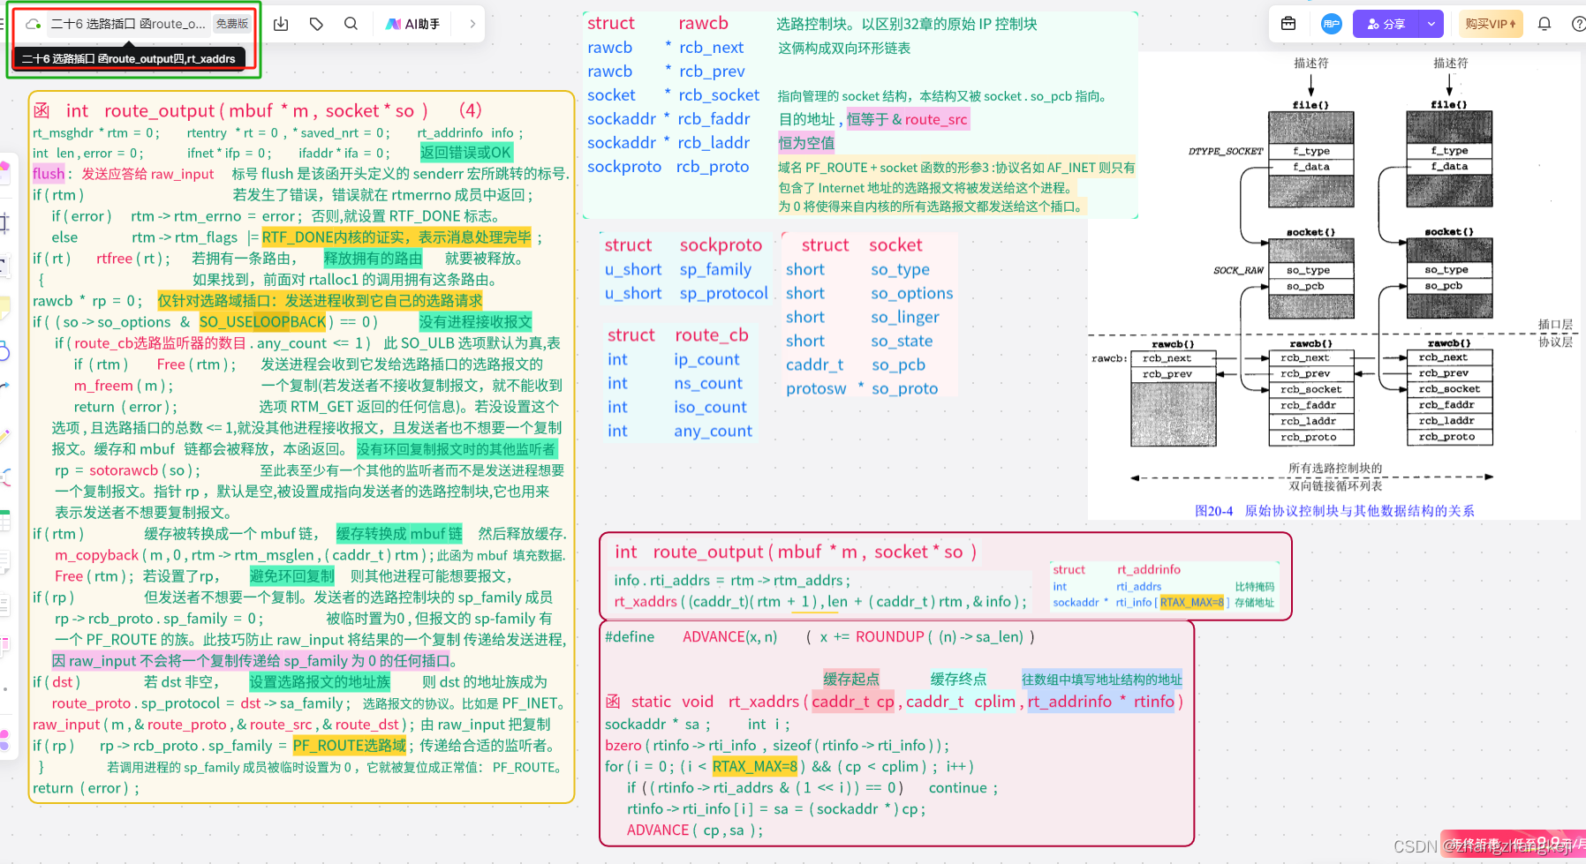Click the blue '往数组中填写地址结构的地址' label
This screenshot has width=1586, height=864.
[1101, 680]
